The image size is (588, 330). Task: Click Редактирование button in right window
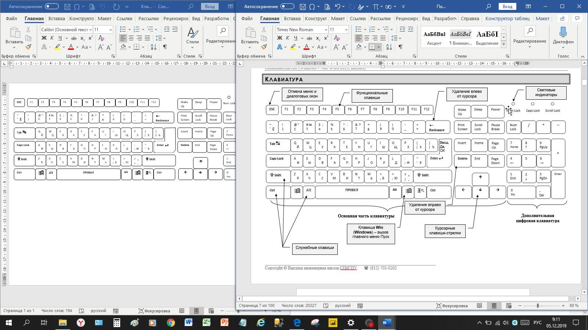(530, 37)
